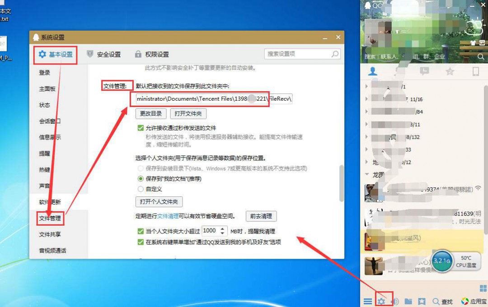
Task: Click the 打开个人文件夹 button
Action: pyautogui.click(x=159, y=201)
